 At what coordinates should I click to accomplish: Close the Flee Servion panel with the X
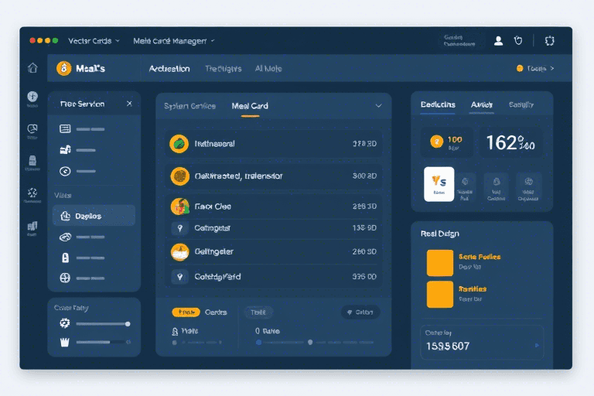[129, 104]
